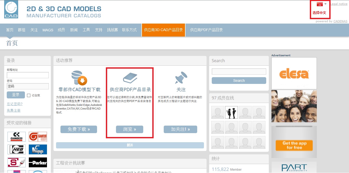The width and height of the screenshot is (349, 173).
Task: Click the Kipp logo link
Action: [38, 149]
